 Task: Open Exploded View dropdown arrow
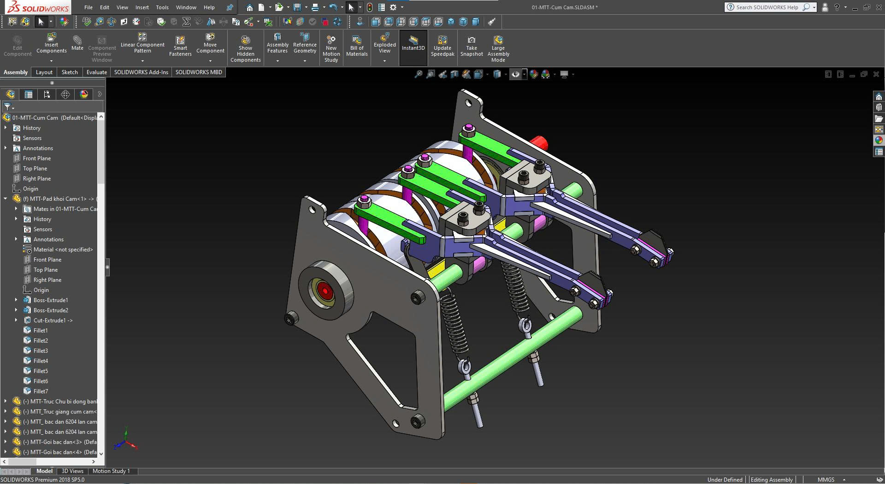[x=384, y=61]
